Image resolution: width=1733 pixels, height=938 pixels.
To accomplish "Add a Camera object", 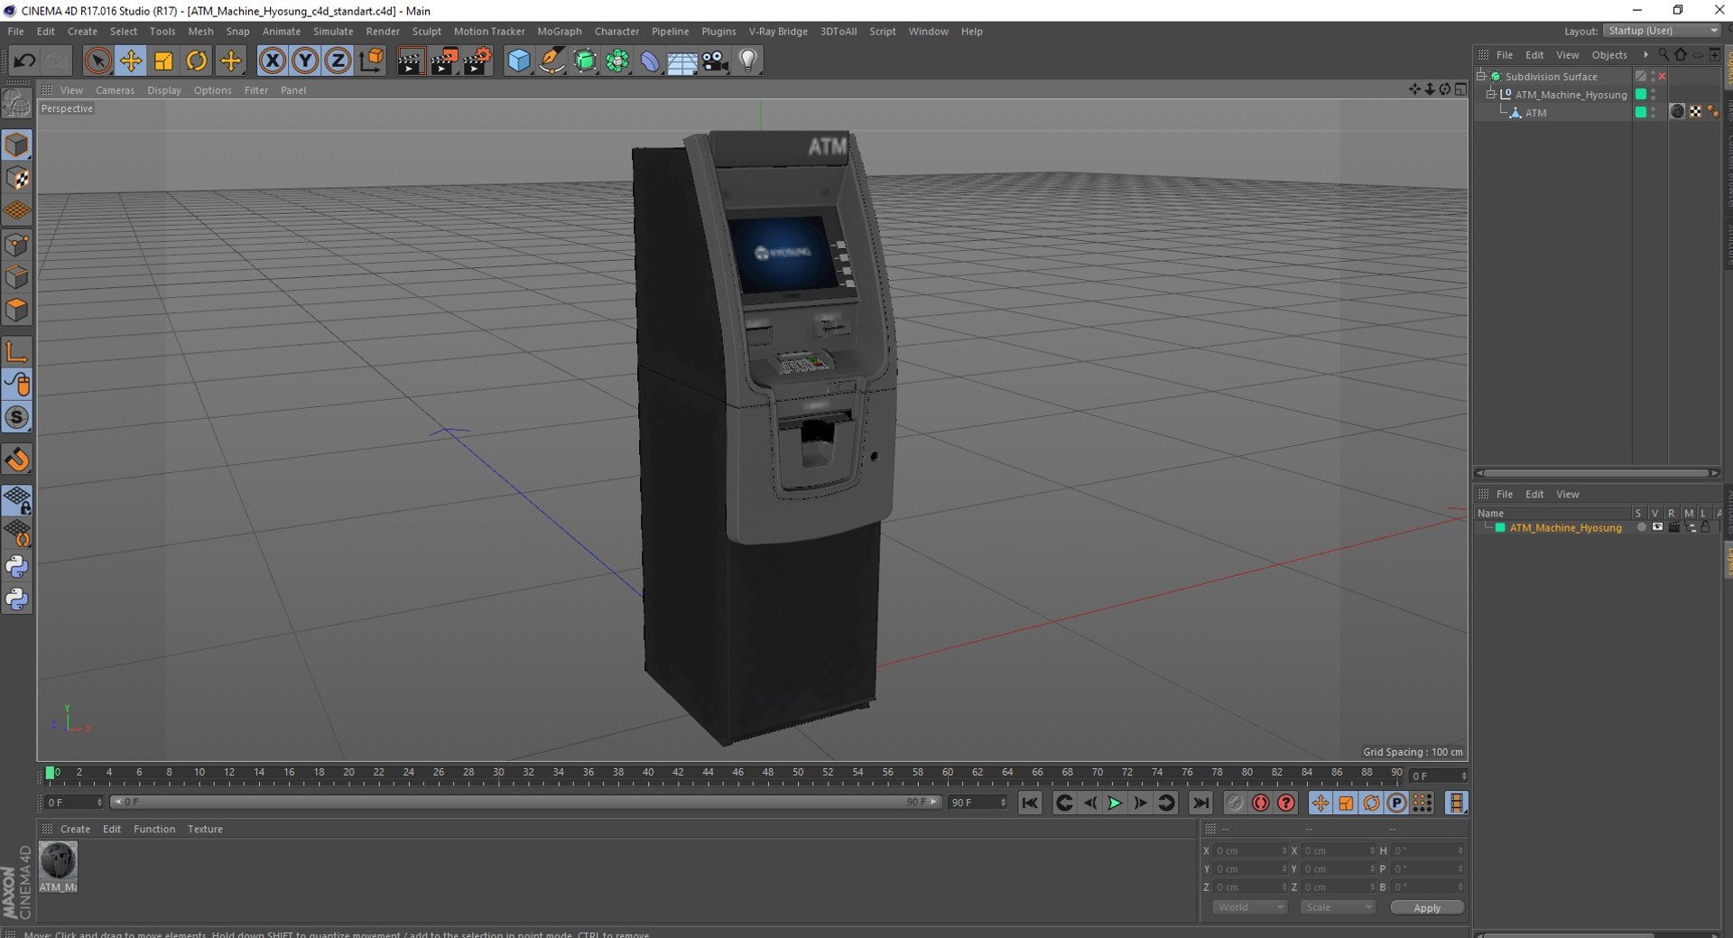I will 716,60.
